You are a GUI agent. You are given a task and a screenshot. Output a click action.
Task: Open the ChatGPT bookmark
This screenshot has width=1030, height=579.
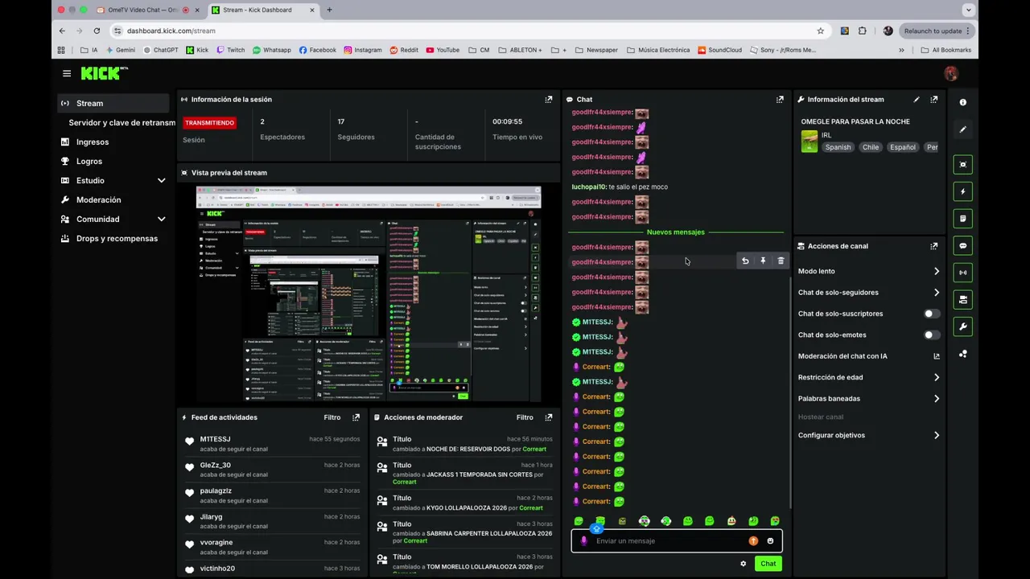pyautogui.click(x=160, y=50)
